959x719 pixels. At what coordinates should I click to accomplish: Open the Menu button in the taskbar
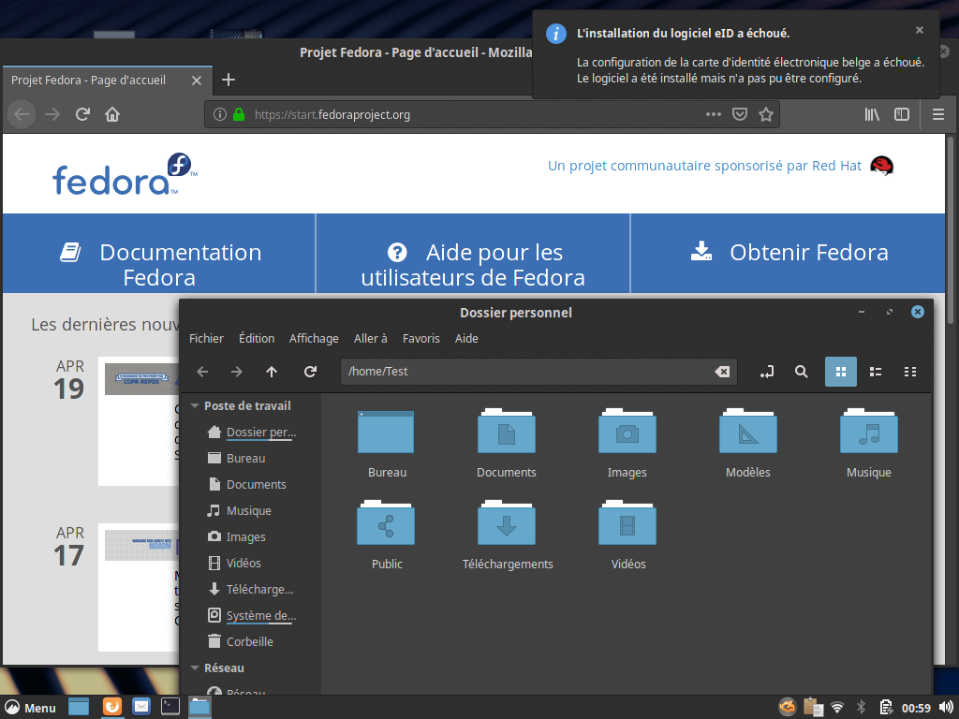point(30,708)
